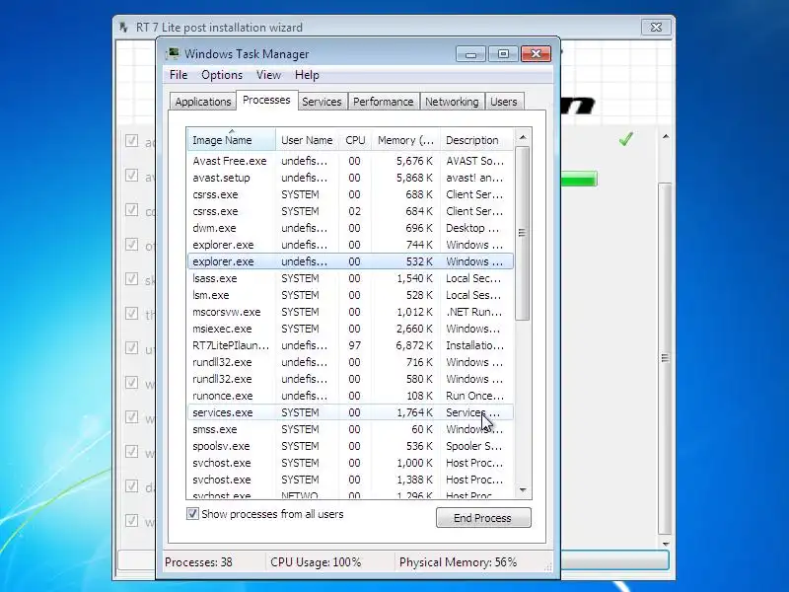Select the Avast Free.exe process row

pos(350,161)
